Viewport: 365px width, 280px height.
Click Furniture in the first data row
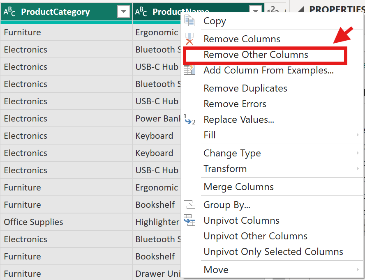66,32
